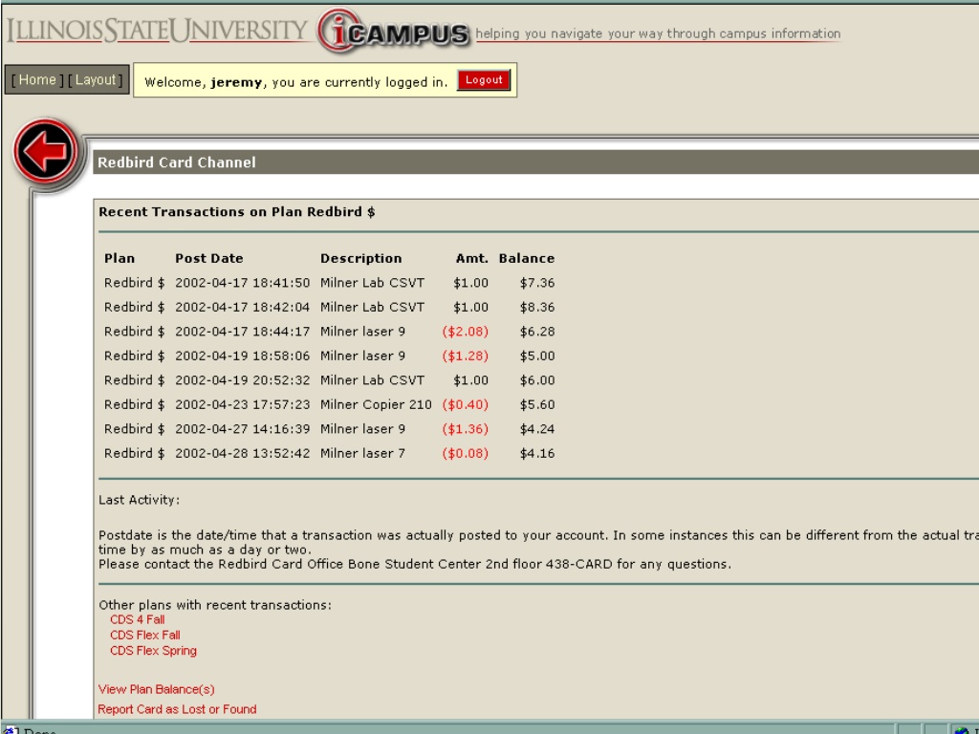Click the $6.28 balance value
The height and width of the screenshot is (734, 979).
tap(537, 332)
